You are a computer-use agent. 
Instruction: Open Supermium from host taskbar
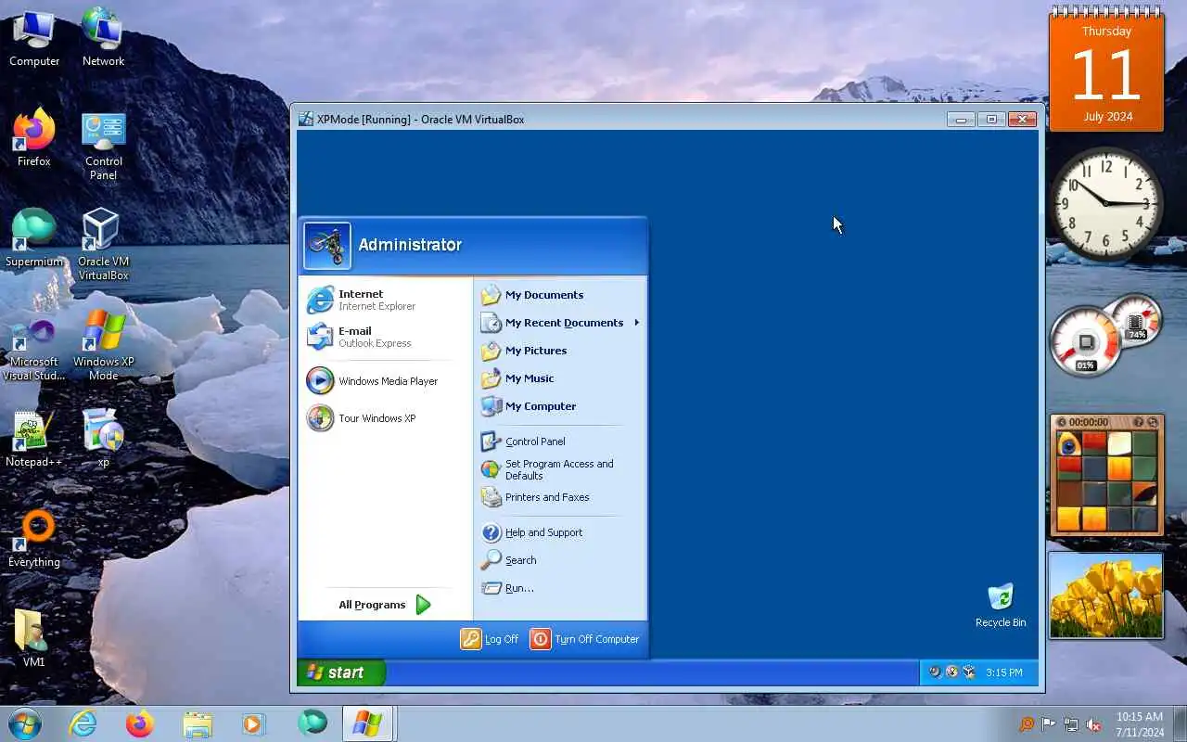click(x=312, y=723)
